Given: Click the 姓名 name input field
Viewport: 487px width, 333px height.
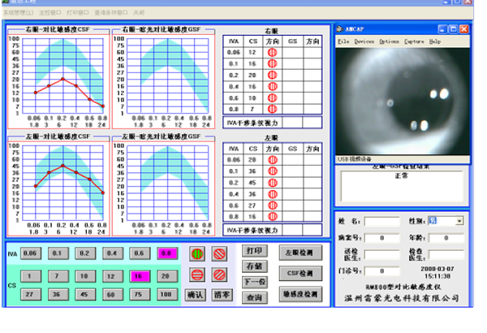Looking at the screenshot, I should tap(381, 221).
